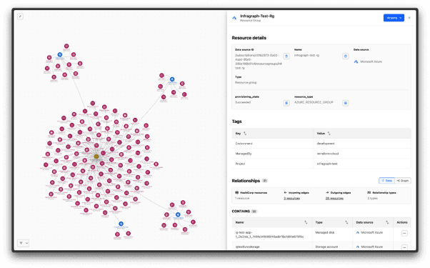The image size is (430, 268).
Task: Switch Relationships view to Graph
Action: [403, 181]
